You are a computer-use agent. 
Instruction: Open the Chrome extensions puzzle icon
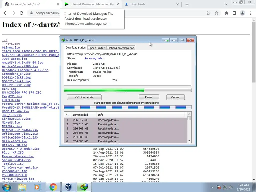(226, 13)
